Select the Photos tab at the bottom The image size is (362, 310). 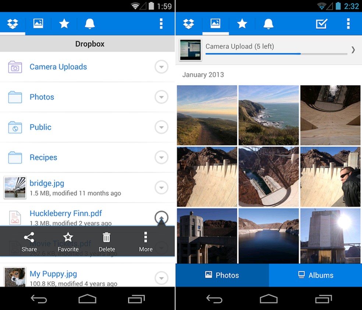(222, 275)
